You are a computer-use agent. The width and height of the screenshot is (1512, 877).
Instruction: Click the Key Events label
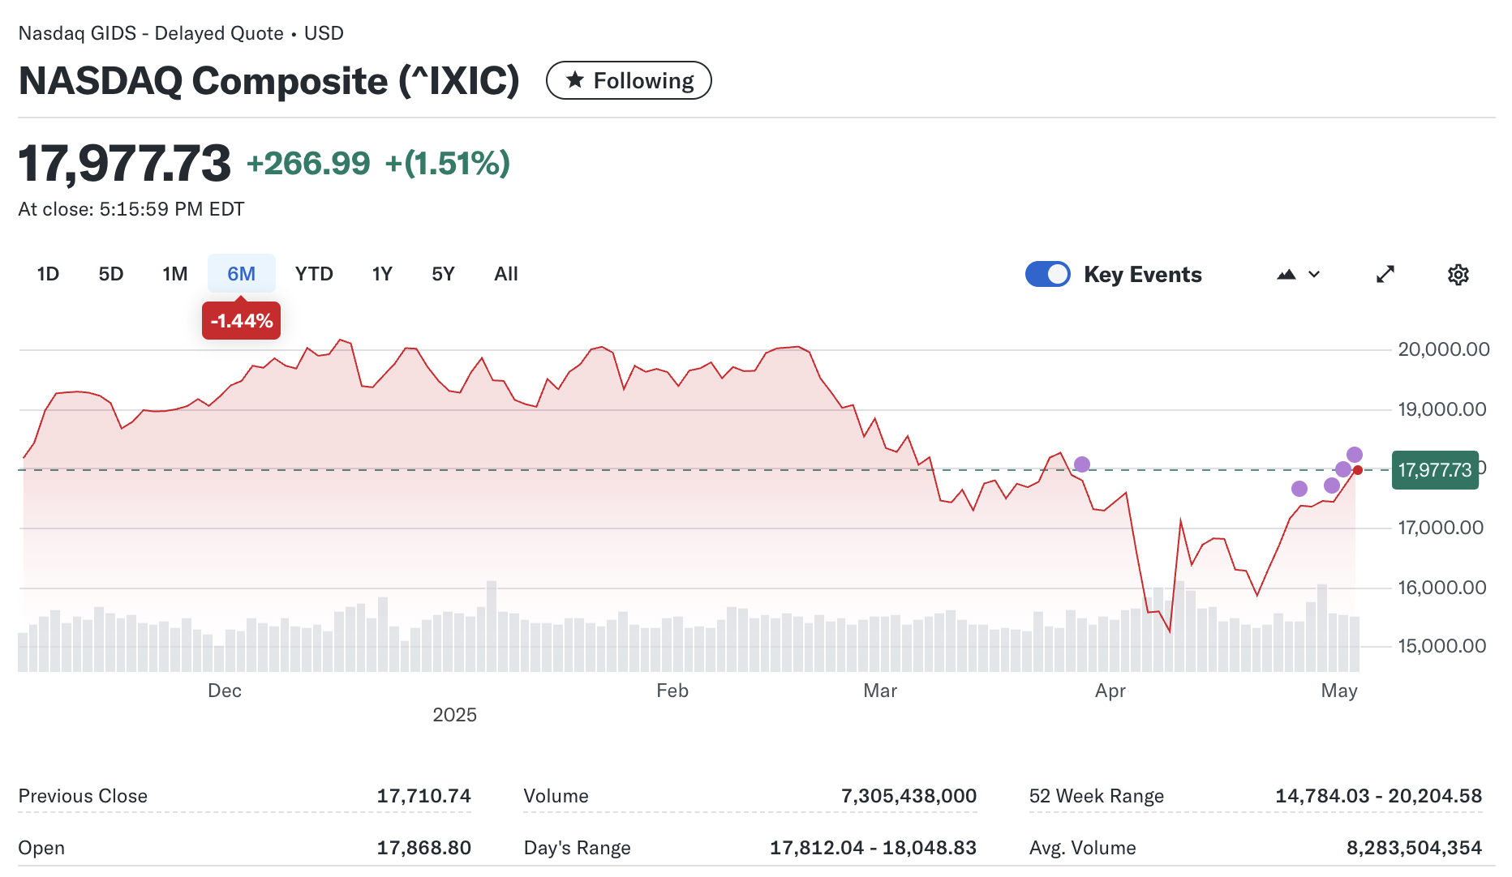pyautogui.click(x=1143, y=275)
